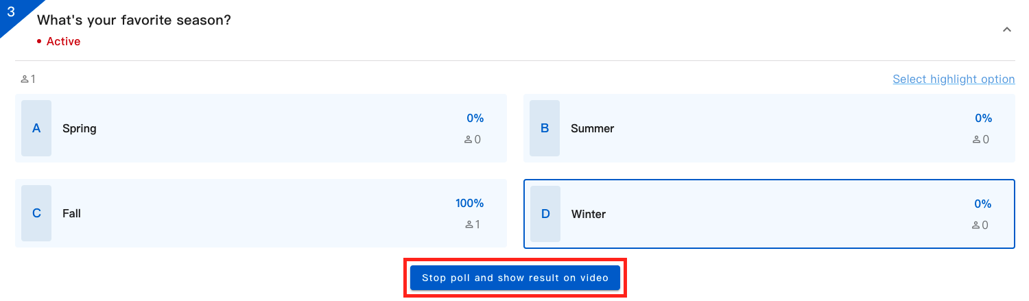Click the letter C option badge
This screenshot has height=301, width=1029.
click(36, 213)
